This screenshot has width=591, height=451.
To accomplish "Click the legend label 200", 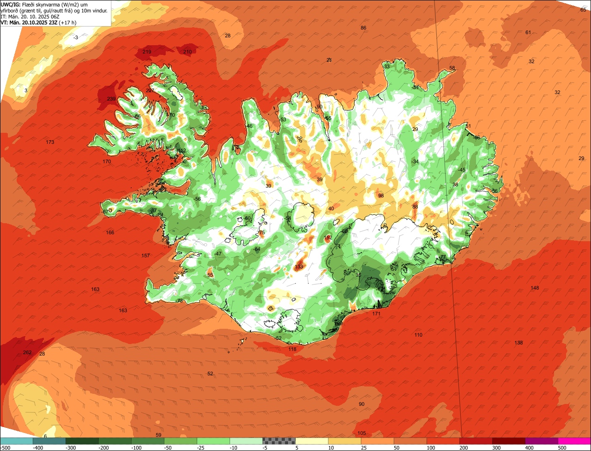I will point(464,447).
